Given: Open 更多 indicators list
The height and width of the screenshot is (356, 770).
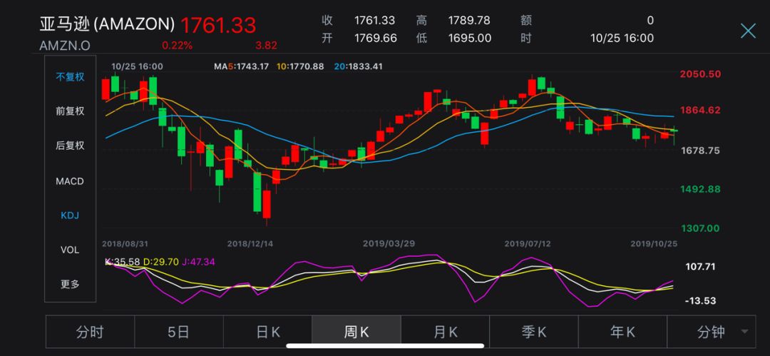Looking at the screenshot, I should [x=70, y=284].
